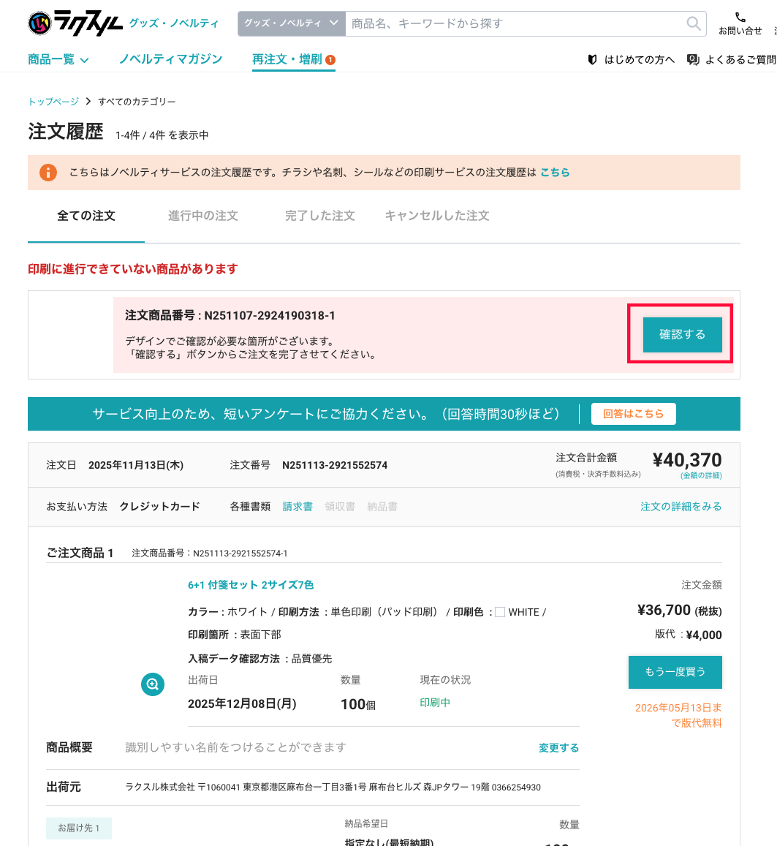
Task: Click the 回答はこちら survey button
Action: (x=633, y=414)
